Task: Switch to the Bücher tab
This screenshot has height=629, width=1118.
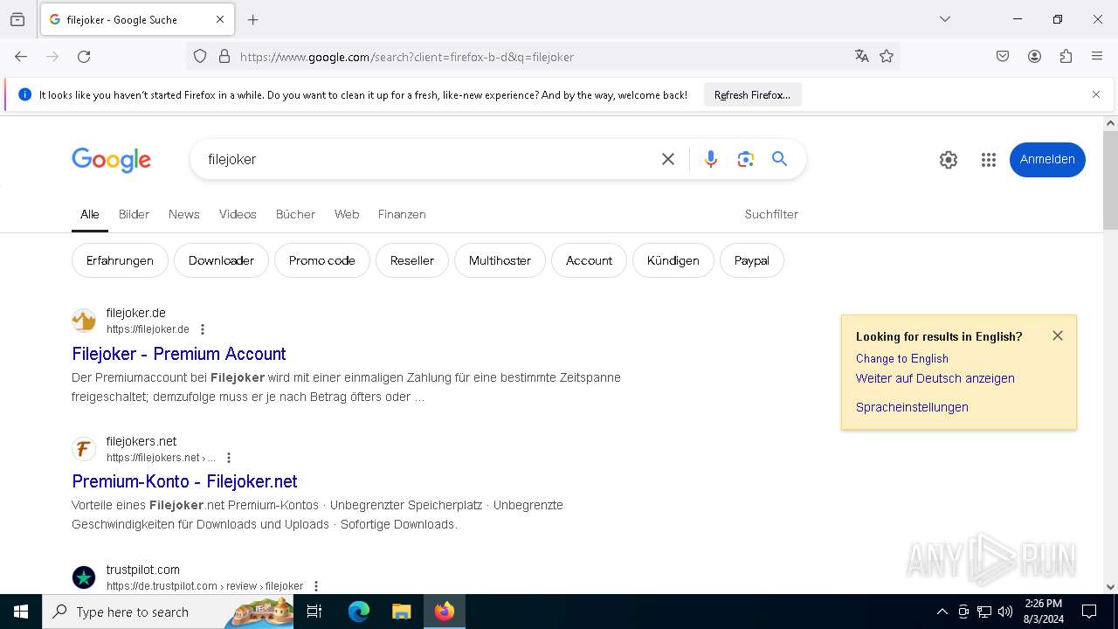Action: (295, 214)
